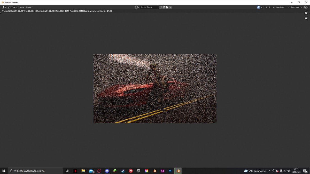This screenshot has height=174, width=310.
Task: Toggle fake user shield for Render Result
Action: pyautogui.click(x=160, y=7)
